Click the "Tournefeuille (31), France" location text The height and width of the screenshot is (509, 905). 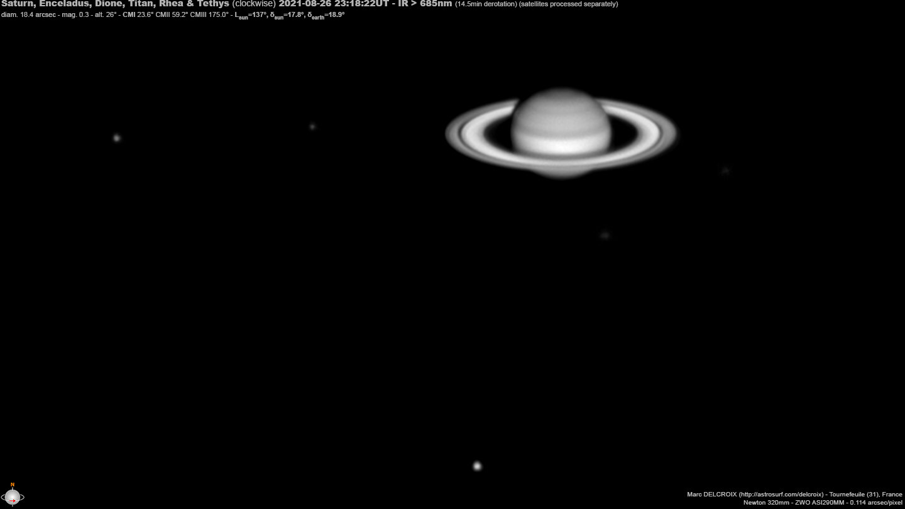(867, 495)
